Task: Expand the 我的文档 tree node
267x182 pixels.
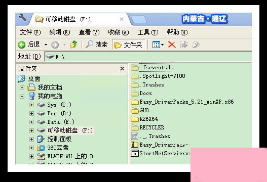Action: pos(22,87)
